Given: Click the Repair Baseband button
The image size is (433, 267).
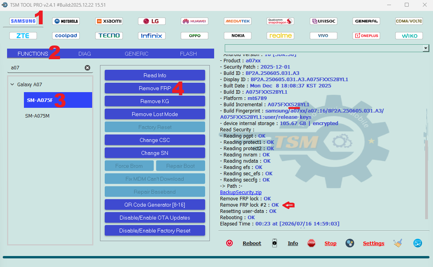Looking at the screenshot, I should [x=155, y=192].
